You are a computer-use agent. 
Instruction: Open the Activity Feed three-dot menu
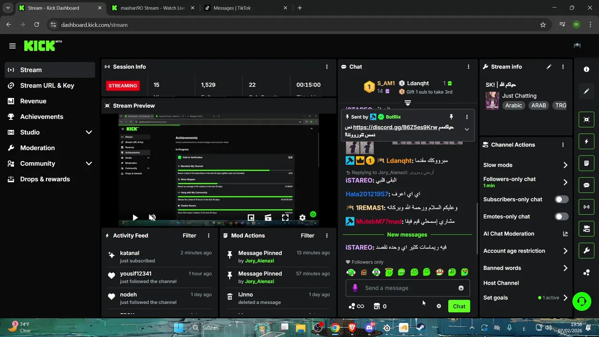click(x=209, y=235)
